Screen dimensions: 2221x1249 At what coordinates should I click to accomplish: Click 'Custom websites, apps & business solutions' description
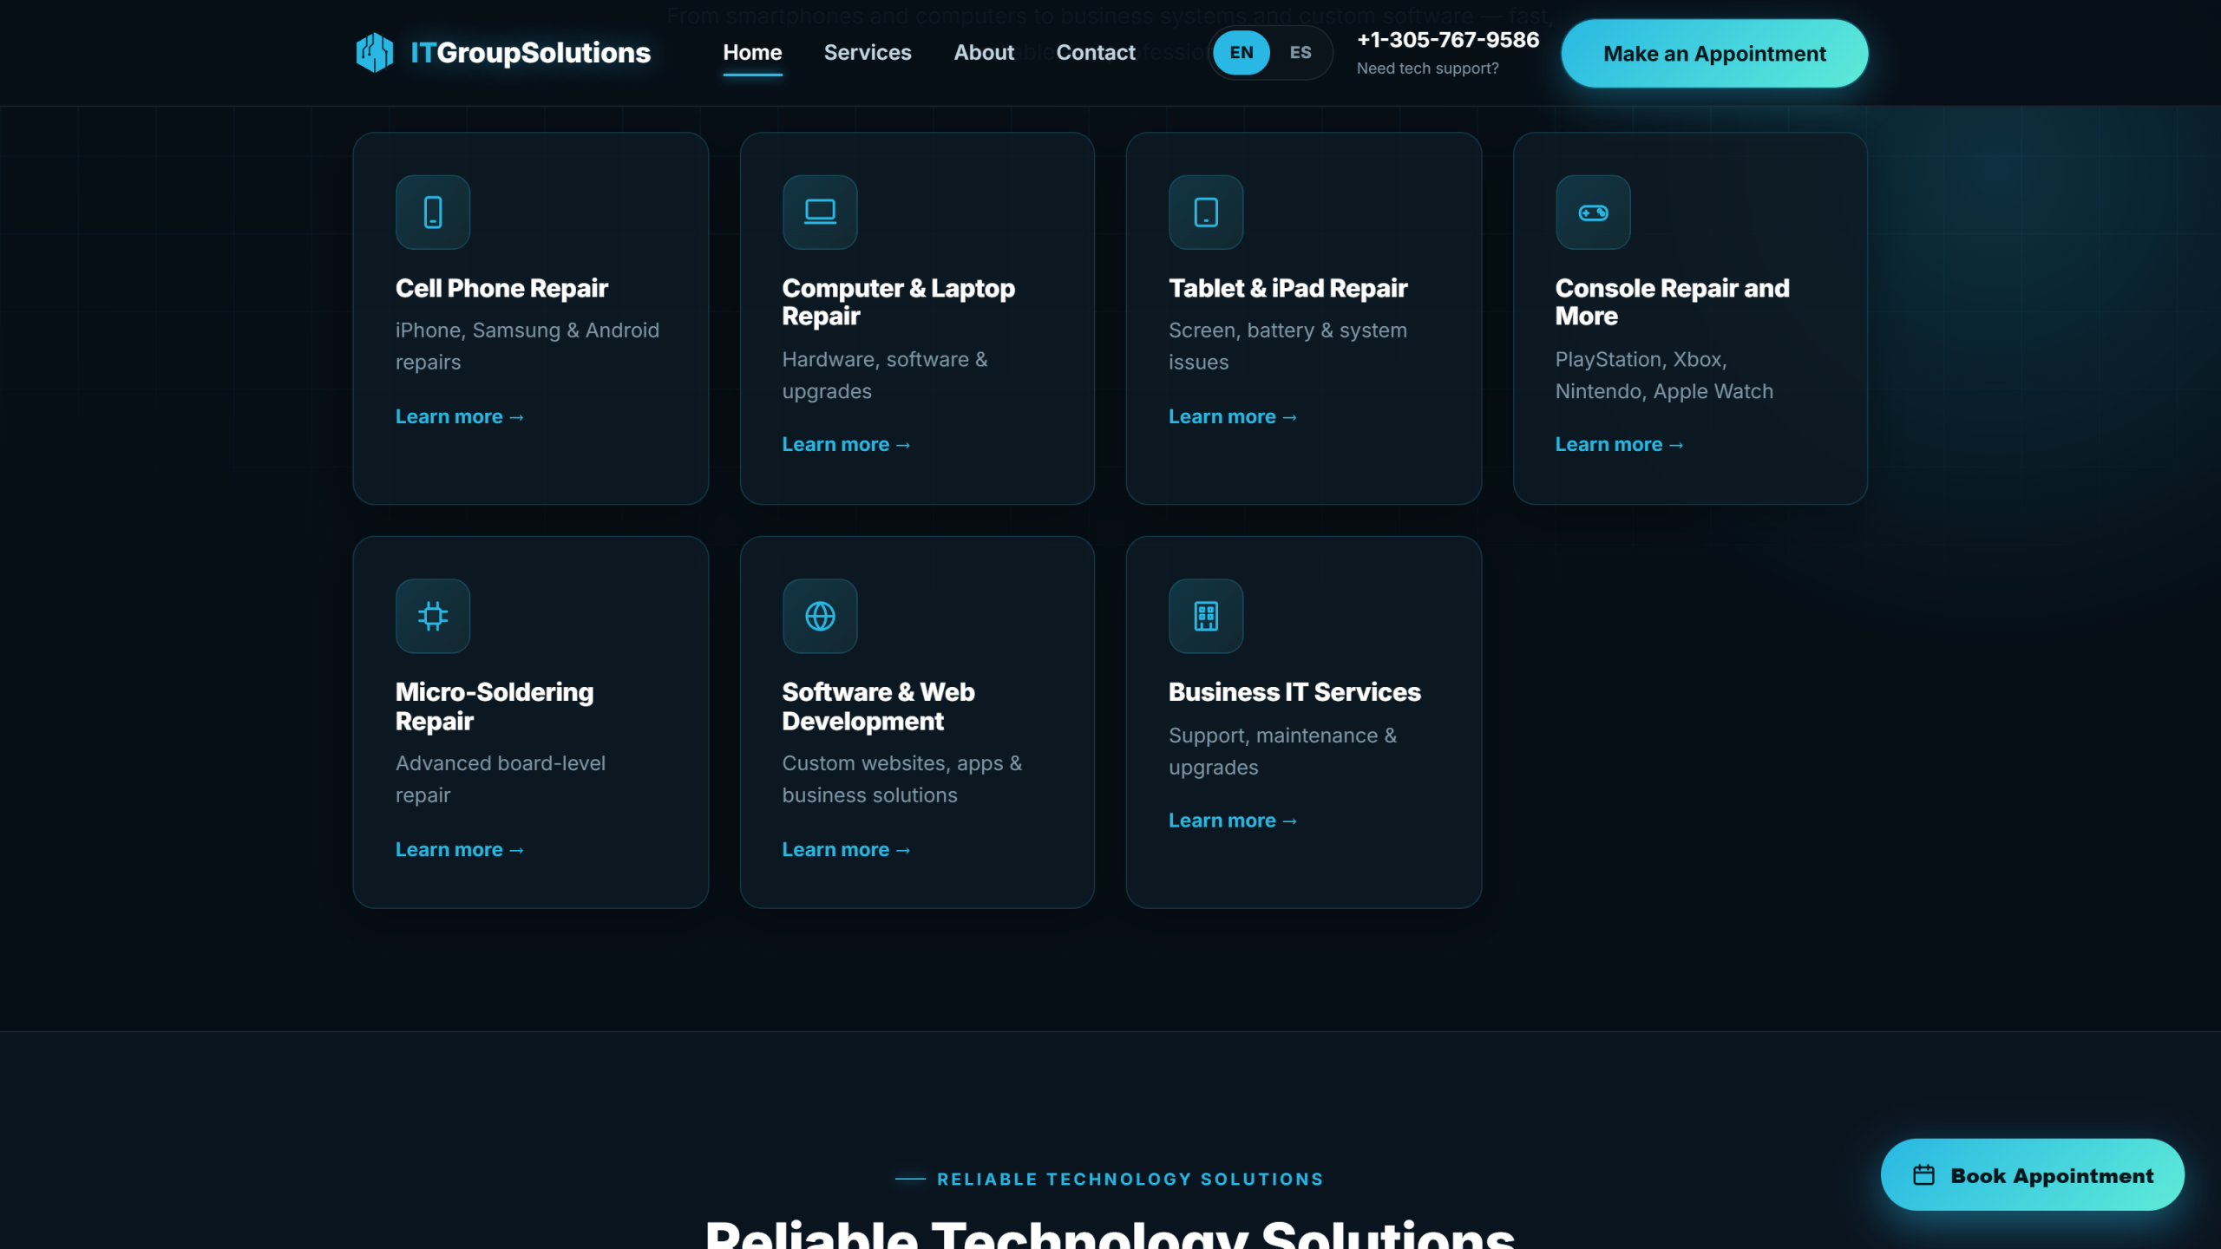click(902, 779)
